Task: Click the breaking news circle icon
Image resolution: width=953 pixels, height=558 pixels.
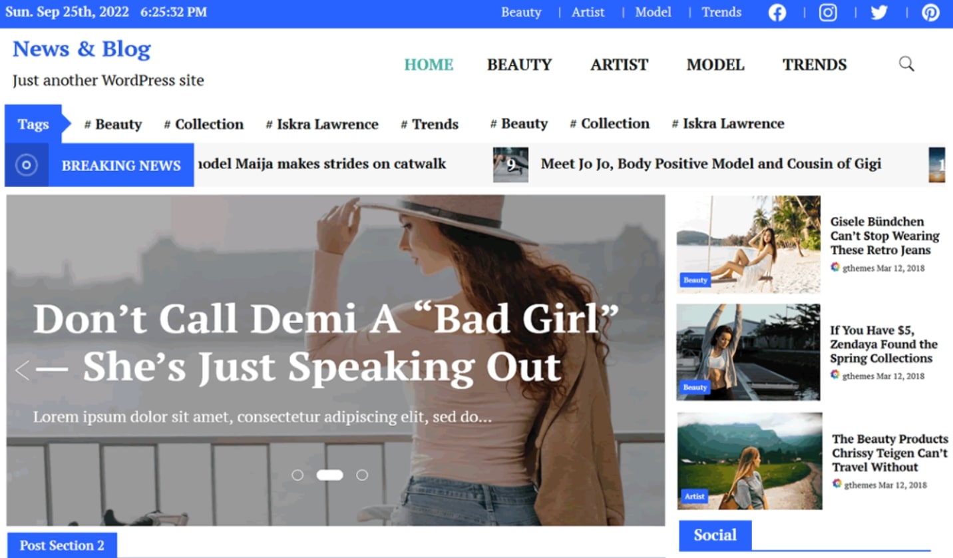Action: point(26,165)
